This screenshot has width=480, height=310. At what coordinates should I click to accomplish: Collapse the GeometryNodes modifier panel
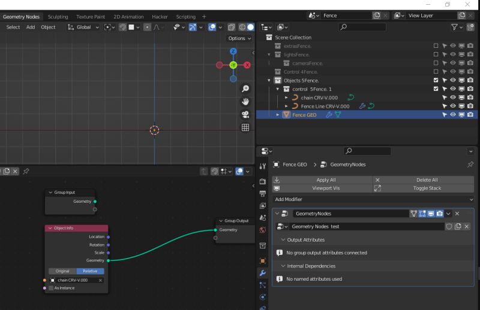277,214
